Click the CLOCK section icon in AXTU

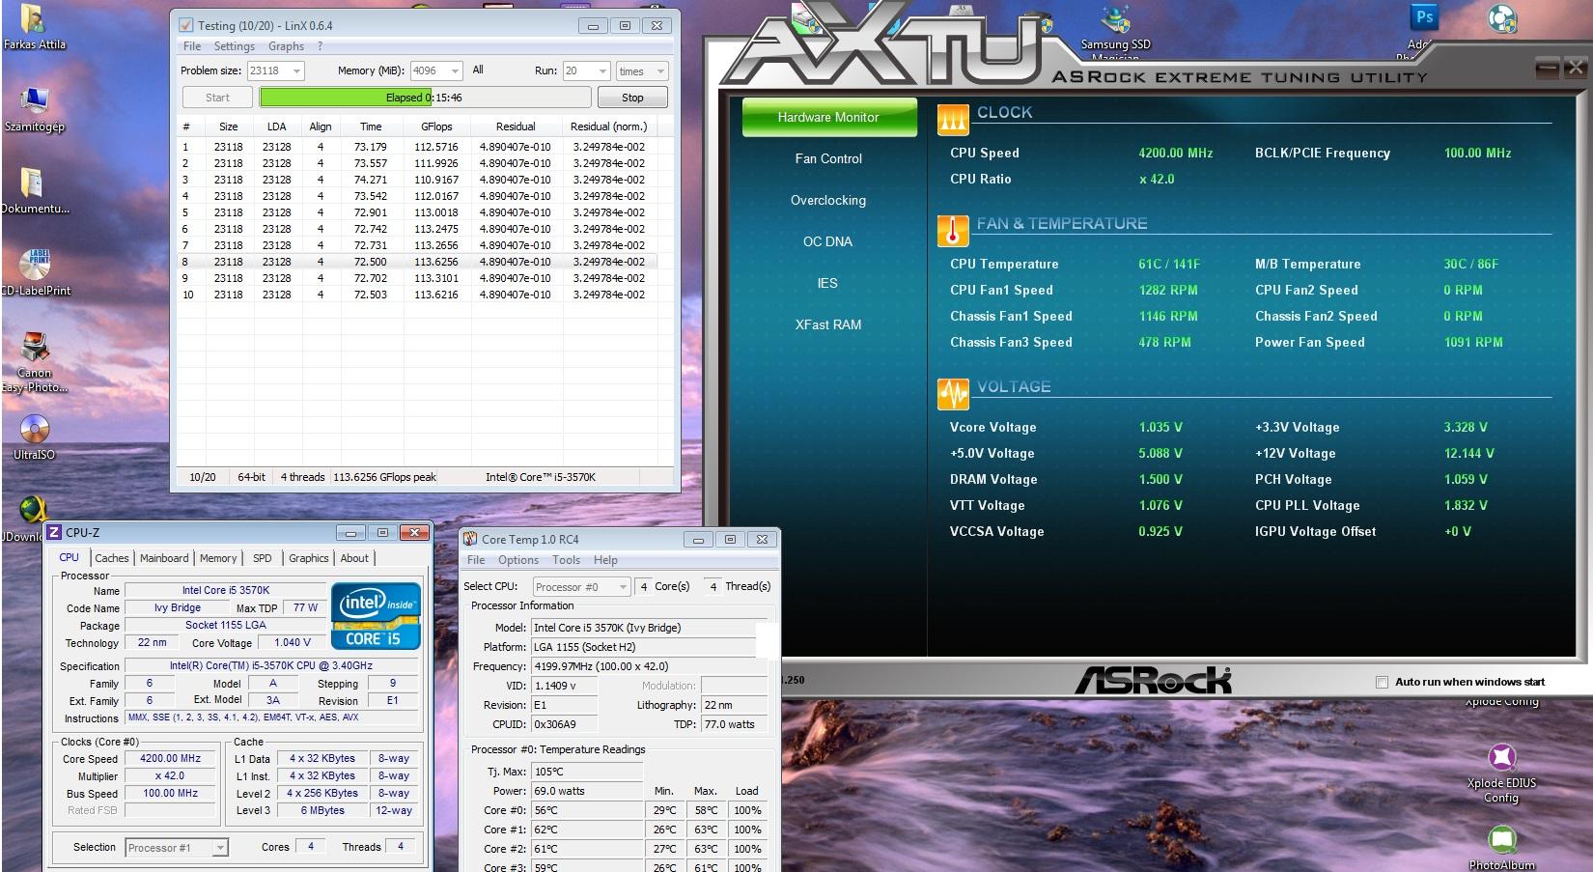(952, 118)
